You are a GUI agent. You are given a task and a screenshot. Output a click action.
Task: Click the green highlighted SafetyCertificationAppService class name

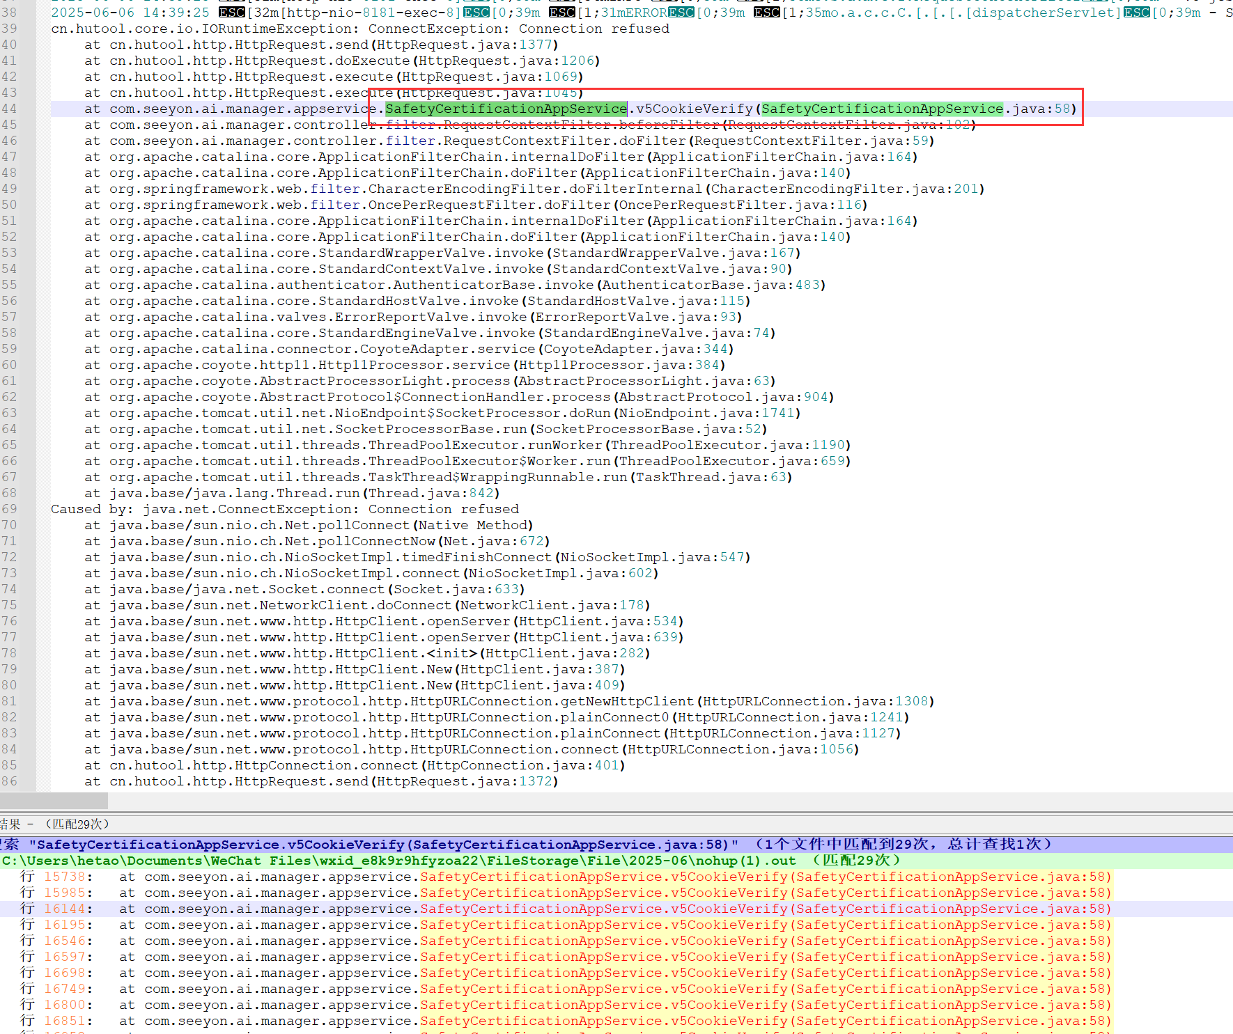coord(506,109)
